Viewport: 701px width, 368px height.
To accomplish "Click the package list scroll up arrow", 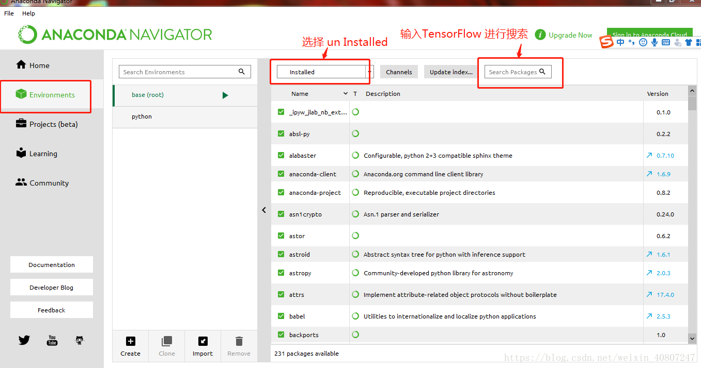I will coord(692,90).
